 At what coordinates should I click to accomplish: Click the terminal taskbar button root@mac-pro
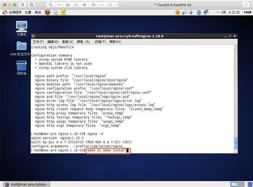(x=27, y=185)
